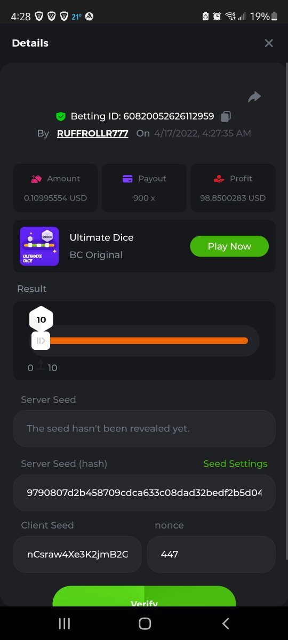This screenshot has height=640, width=288.
Task: Tap the Android home navigation button
Action: (145, 623)
